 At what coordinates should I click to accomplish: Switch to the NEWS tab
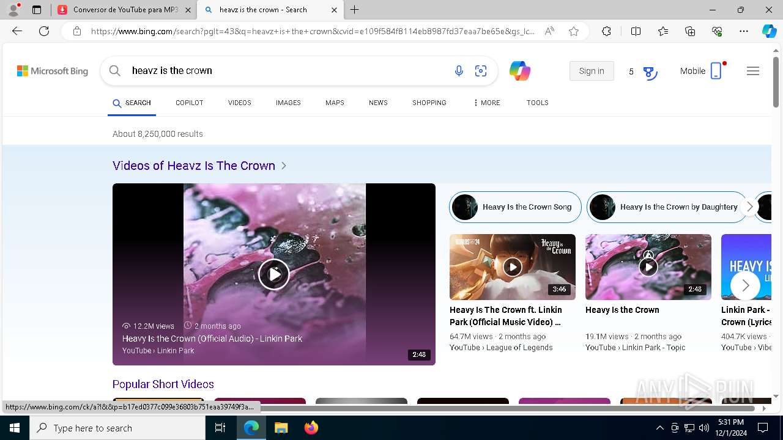[378, 103]
